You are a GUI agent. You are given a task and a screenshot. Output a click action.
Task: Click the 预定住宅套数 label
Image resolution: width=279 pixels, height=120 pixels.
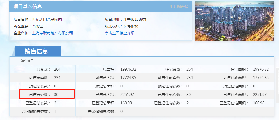tap(171, 86)
